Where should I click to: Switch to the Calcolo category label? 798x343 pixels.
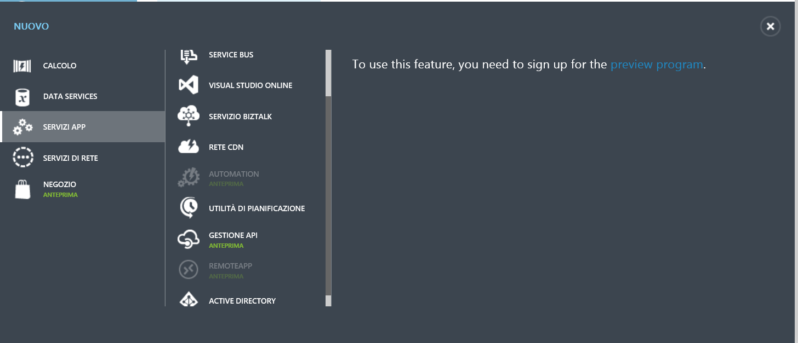pyautogui.click(x=60, y=66)
